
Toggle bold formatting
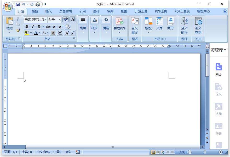[x=27, y=27]
